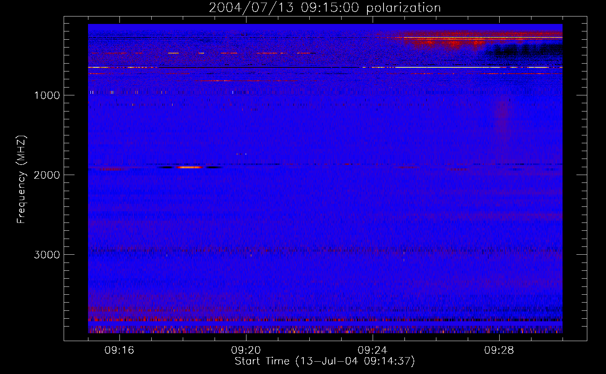Click the bright orange burst near 2000 MHz

coord(190,167)
